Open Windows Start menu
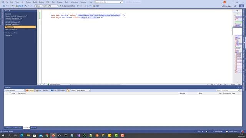 pos(3,135)
